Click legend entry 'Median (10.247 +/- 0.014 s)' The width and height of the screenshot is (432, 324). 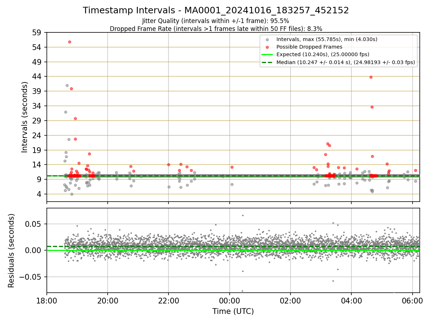click(346, 62)
